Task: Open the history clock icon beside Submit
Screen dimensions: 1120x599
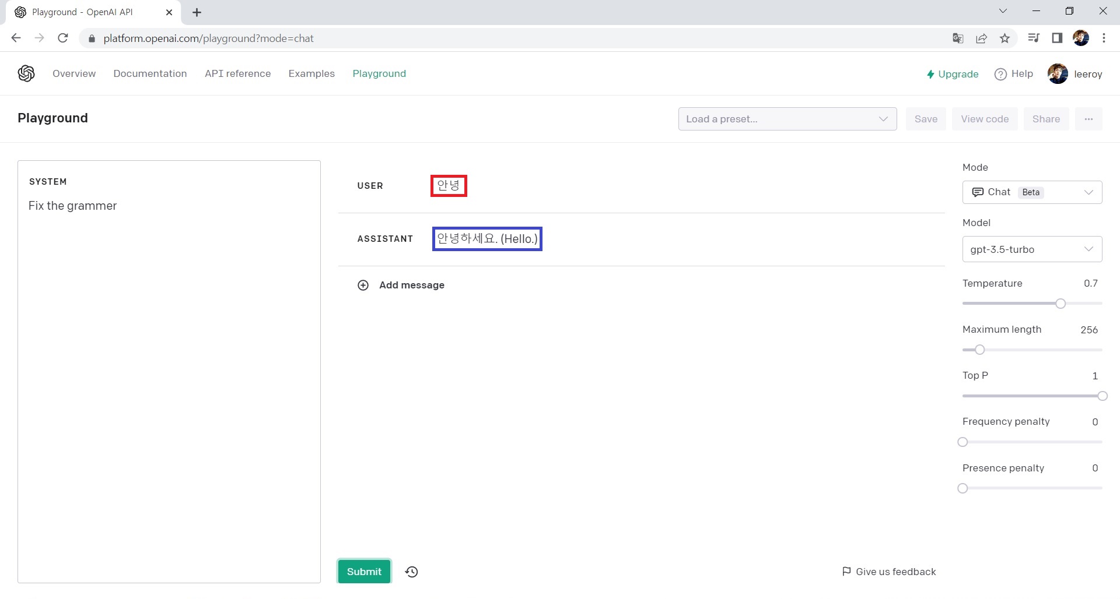Action: pyautogui.click(x=412, y=572)
